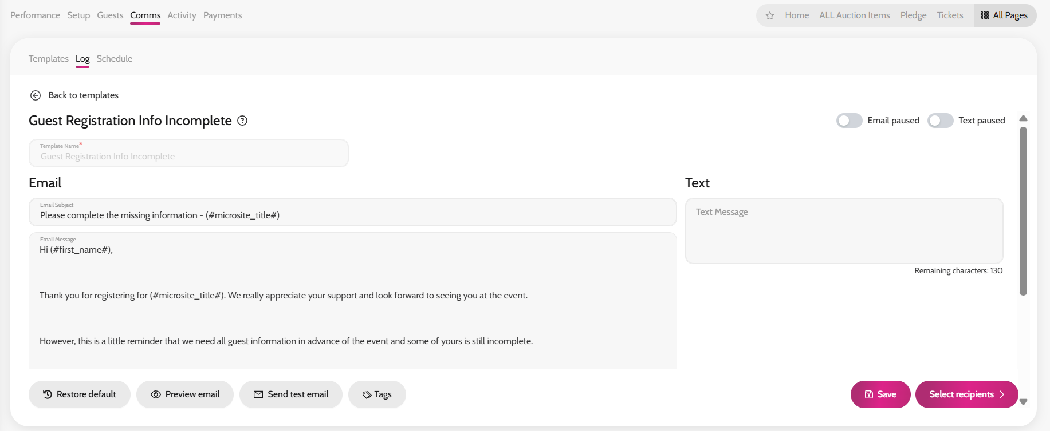1050x431 pixels.
Task: Open the Schedule tab
Action: click(115, 59)
